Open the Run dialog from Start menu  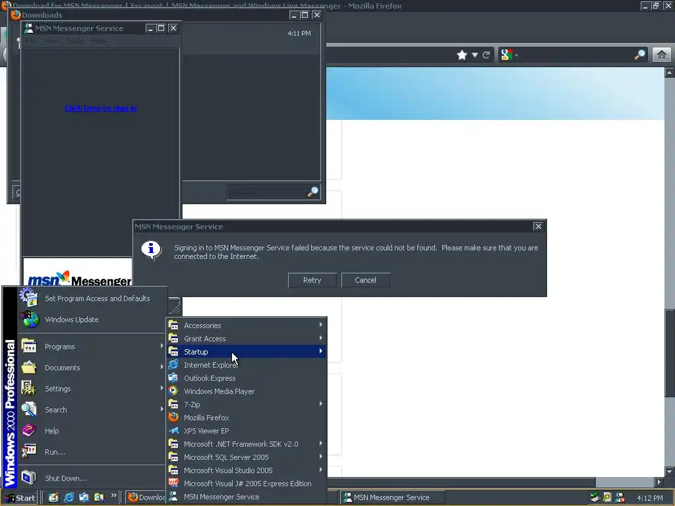tap(92, 452)
